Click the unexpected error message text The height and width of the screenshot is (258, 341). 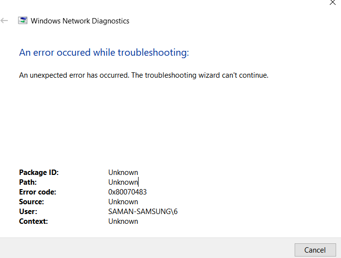(144, 75)
